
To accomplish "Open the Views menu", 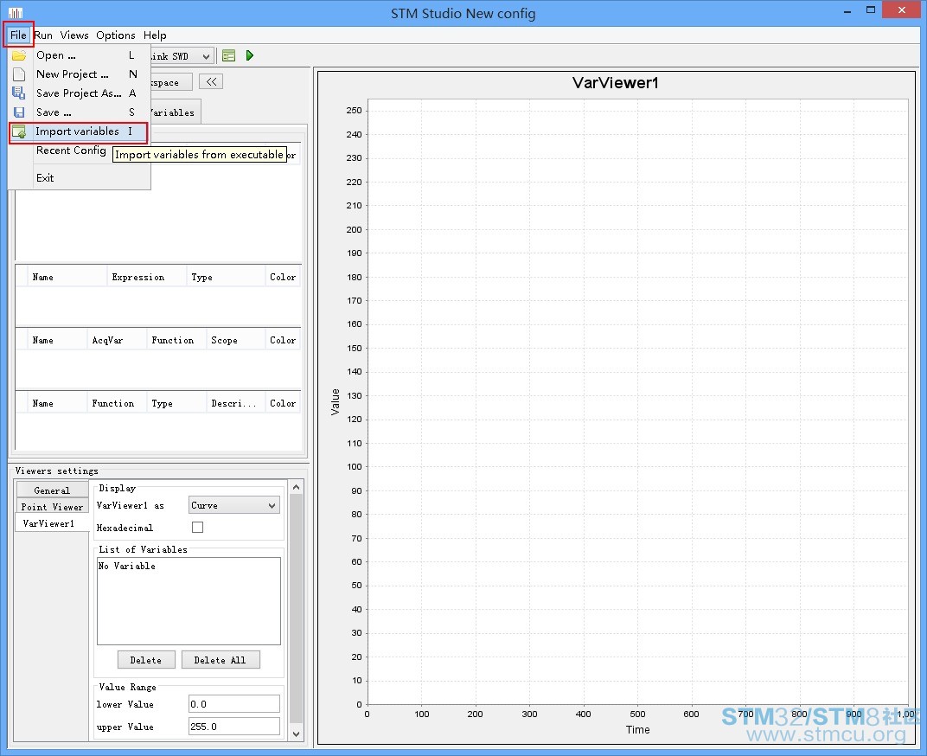I will [74, 35].
